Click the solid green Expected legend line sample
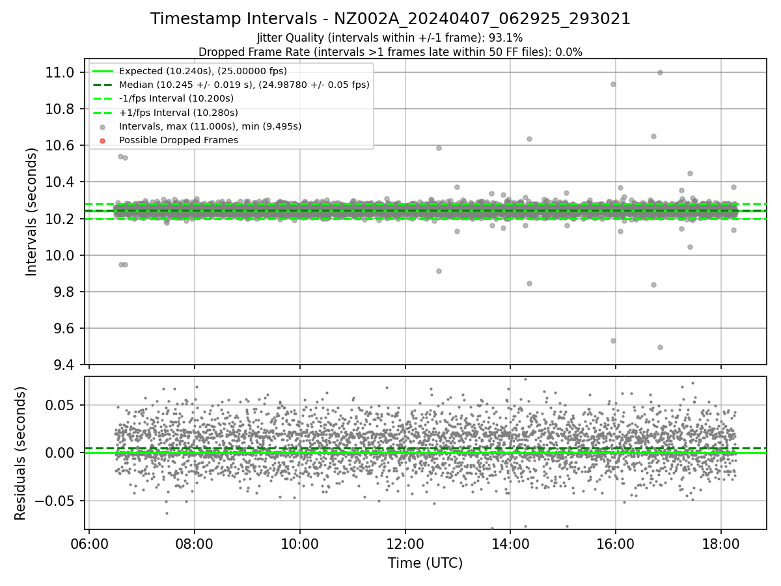Screen dimensions: 781x586 point(102,71)
